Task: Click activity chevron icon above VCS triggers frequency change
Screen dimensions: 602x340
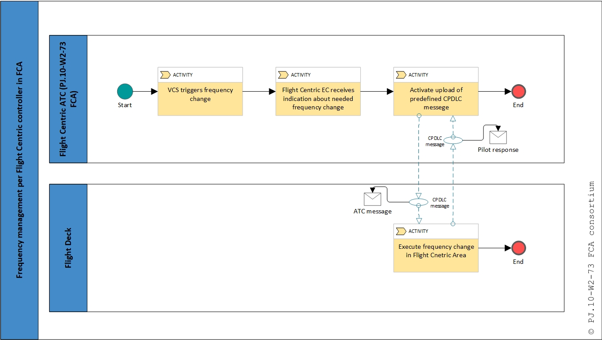Action: 165,75
